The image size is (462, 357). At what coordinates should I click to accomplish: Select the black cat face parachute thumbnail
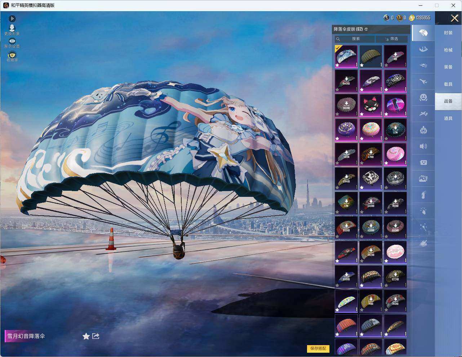click(371, 105)
